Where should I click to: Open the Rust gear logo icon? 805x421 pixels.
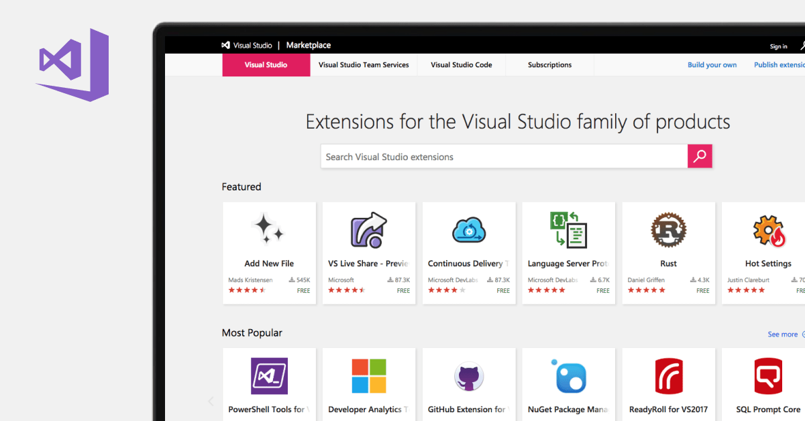click(x=668, y=230)
